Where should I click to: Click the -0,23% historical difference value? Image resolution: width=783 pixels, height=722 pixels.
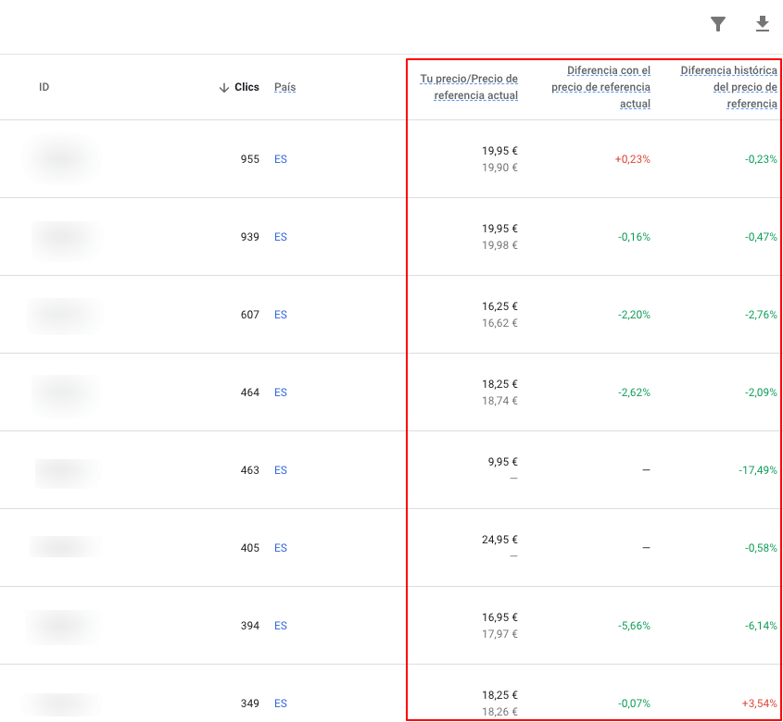coord(761,159)
